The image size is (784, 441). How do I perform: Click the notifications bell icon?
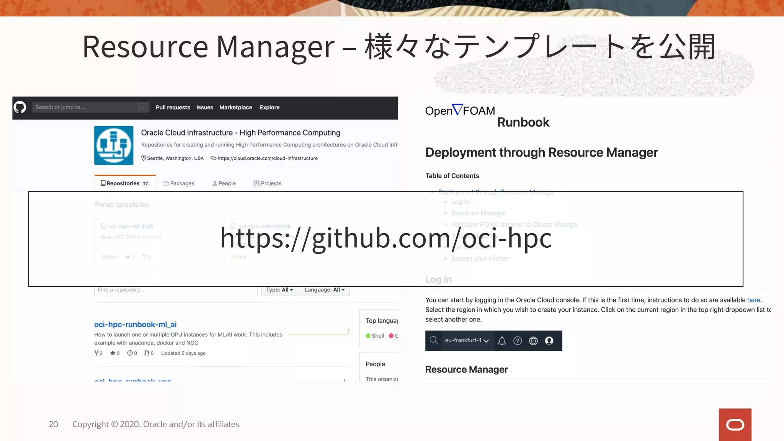click(x=502, y=341)
